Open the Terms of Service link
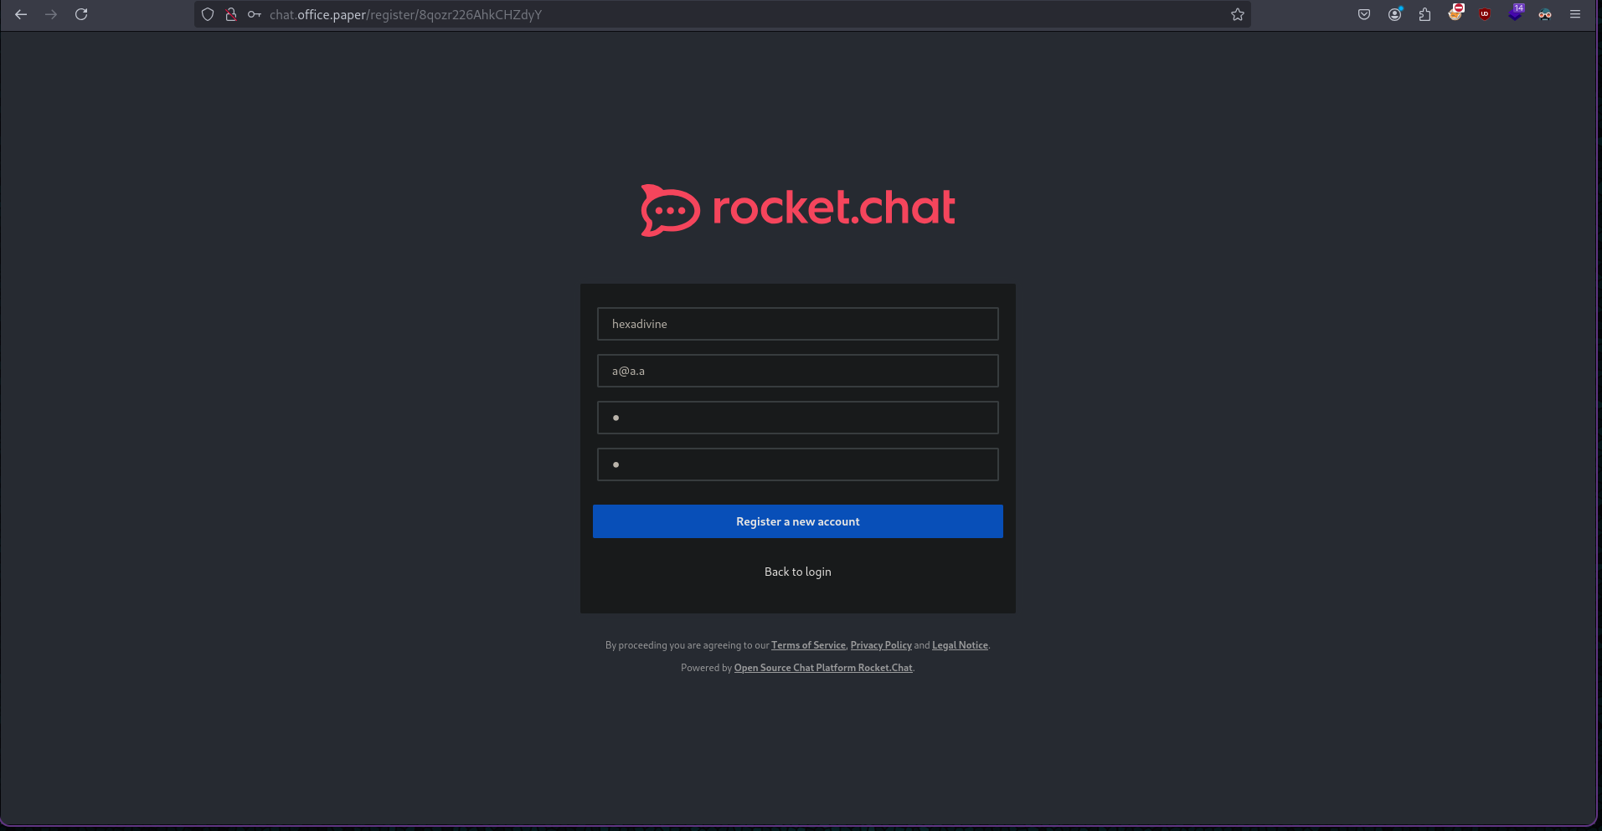The height and width of the screenshot is (831, 1602). [808, 645]
